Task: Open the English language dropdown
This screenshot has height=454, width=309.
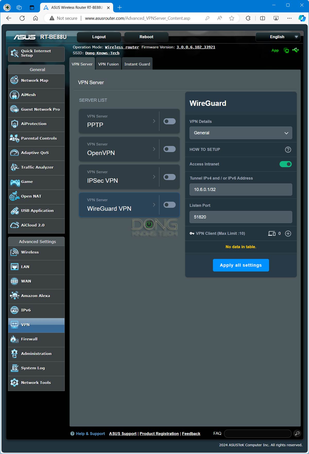Action: click(278, 37)
